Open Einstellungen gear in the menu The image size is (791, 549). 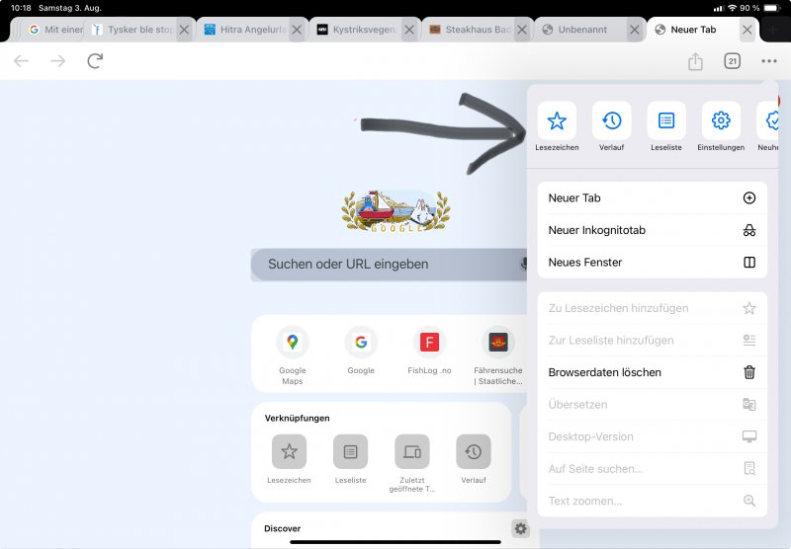coord(721,121)
